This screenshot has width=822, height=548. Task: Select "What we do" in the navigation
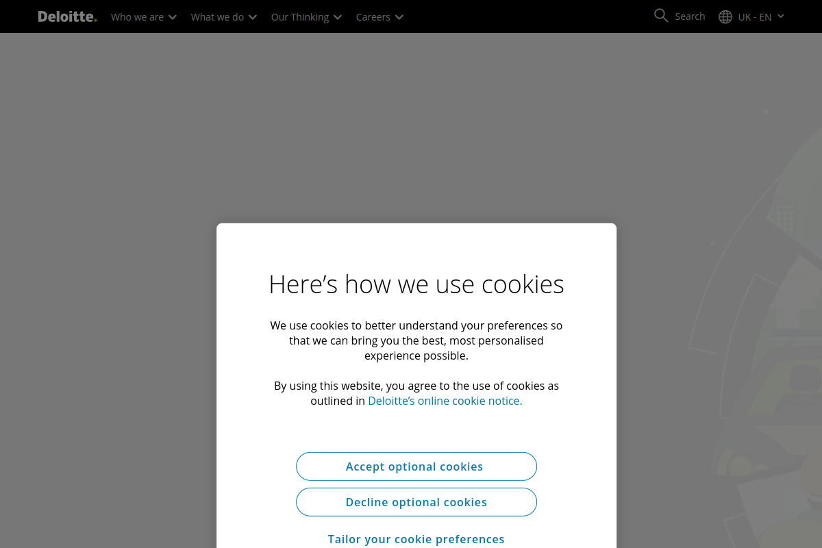pyautogui.click(x=217, y=16)
